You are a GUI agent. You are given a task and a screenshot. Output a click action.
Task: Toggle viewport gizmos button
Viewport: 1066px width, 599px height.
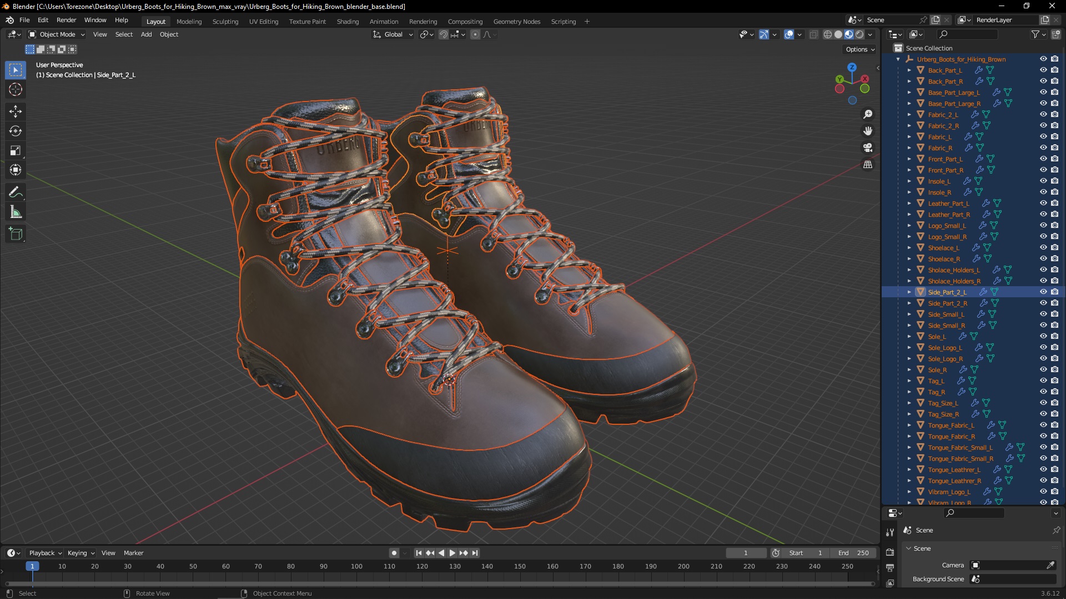click(x=764, y=34)
